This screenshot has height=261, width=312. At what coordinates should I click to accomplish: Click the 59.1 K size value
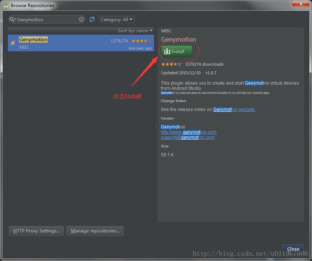point(168,155)
